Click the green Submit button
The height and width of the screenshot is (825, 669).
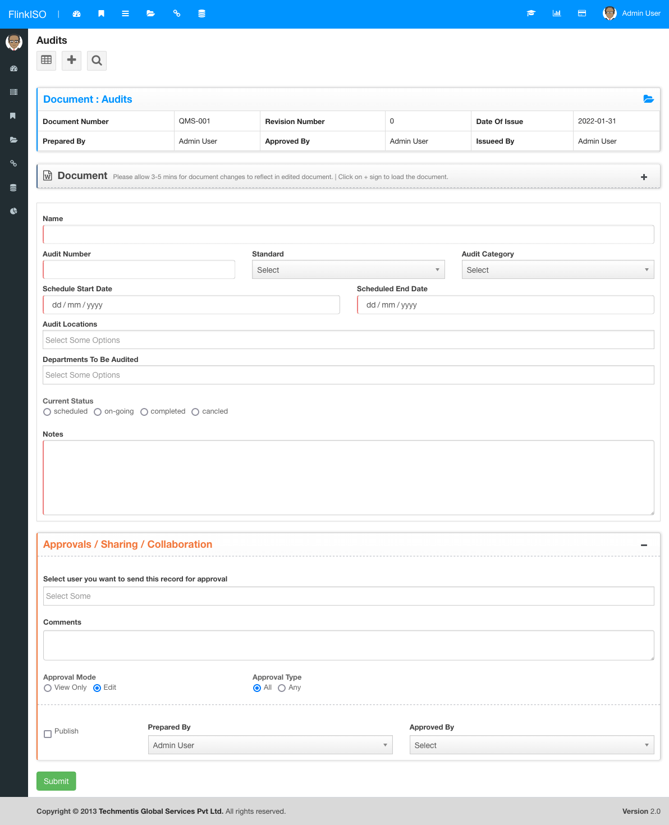56,781
